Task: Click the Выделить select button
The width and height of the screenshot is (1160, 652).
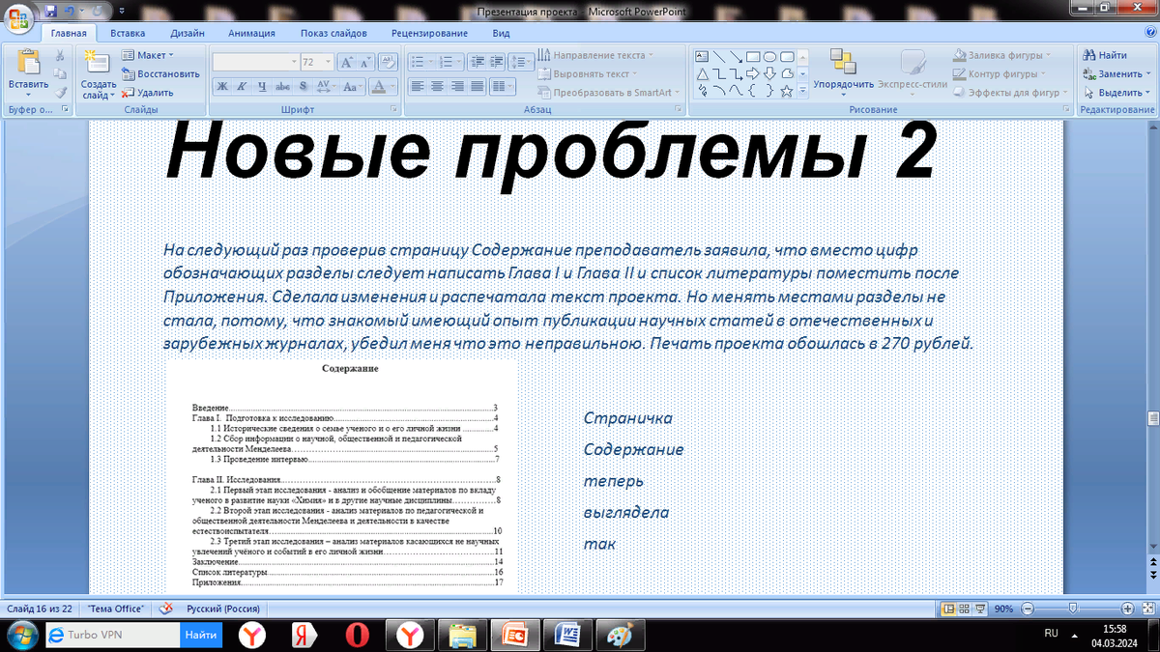Action: point(1116,93)
